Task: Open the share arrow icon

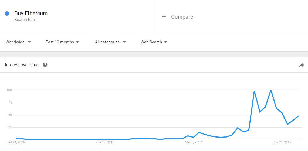Action: [301, 65]
